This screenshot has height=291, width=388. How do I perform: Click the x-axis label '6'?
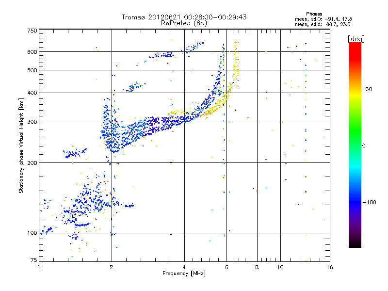pos(226,267)
